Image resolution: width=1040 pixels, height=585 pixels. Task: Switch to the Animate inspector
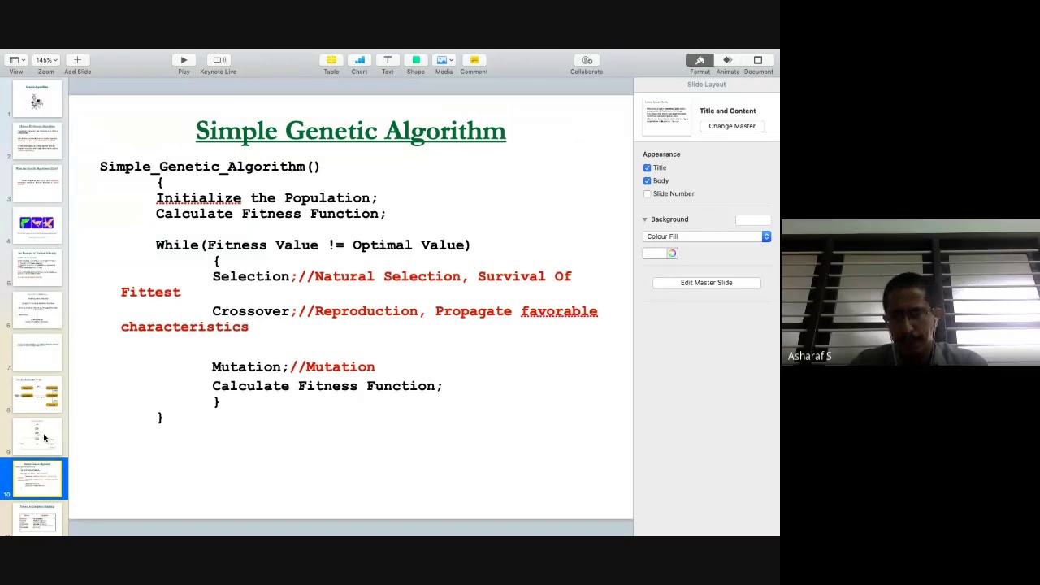pyautogui.click(x=727, y=60)
